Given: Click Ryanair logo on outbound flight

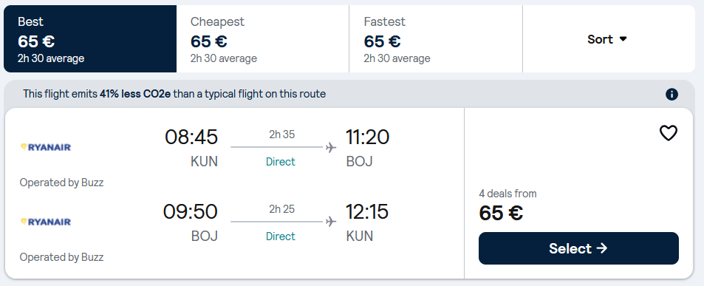Looking at the screenshot, I should pyautogui.click(x=46, y=147).
